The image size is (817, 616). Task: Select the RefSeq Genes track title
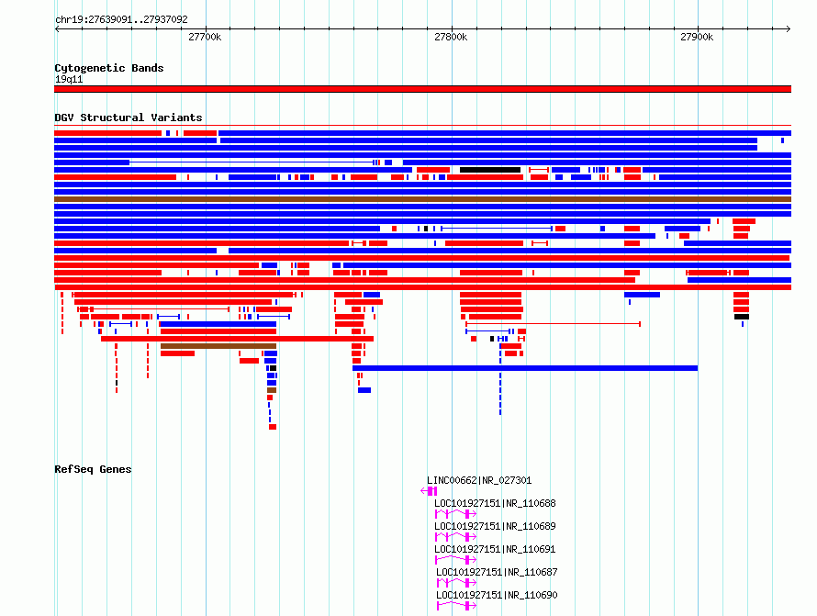[x=93, y=469]
